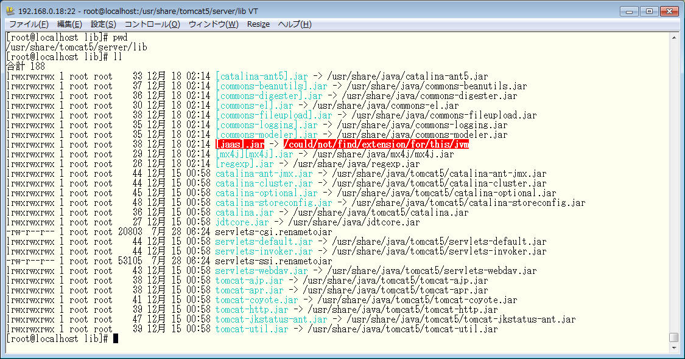Screen dimensions: 685x359
Task: Minimize the terminal window
Action: [630, 11]
